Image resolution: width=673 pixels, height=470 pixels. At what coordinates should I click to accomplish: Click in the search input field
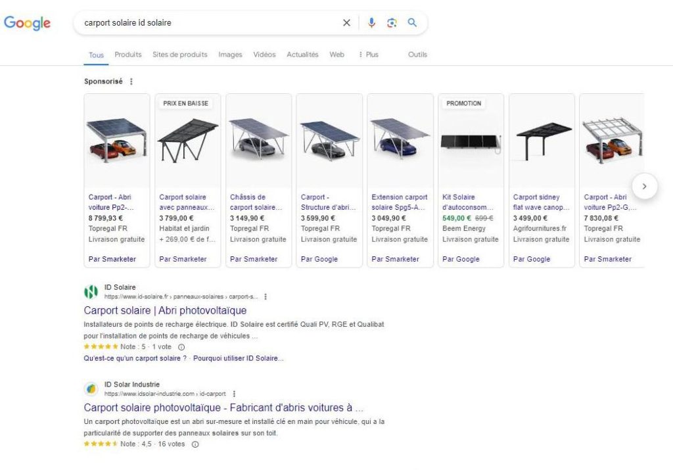tap(210, 23)
